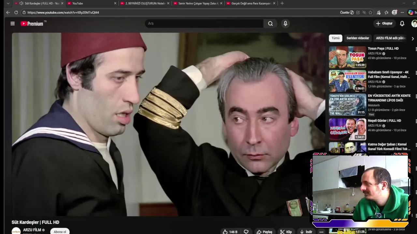Click the browser URL address field
417x234 pixels.
[182, 12]
